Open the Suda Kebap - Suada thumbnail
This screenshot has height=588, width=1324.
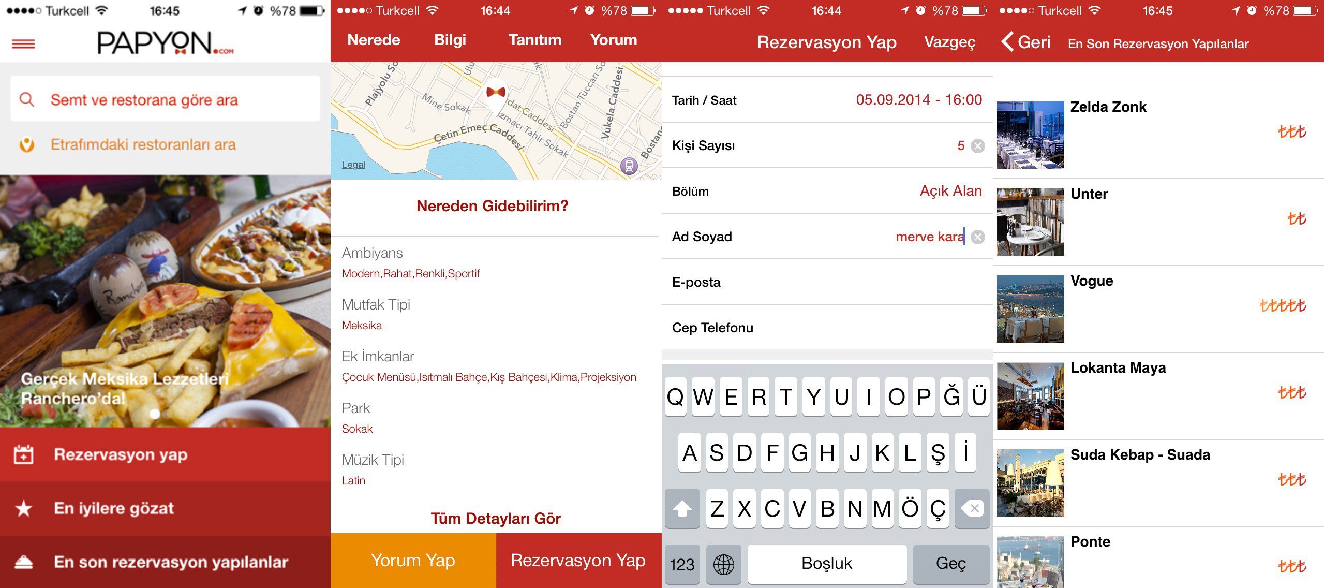click(x=1030, y=483)
